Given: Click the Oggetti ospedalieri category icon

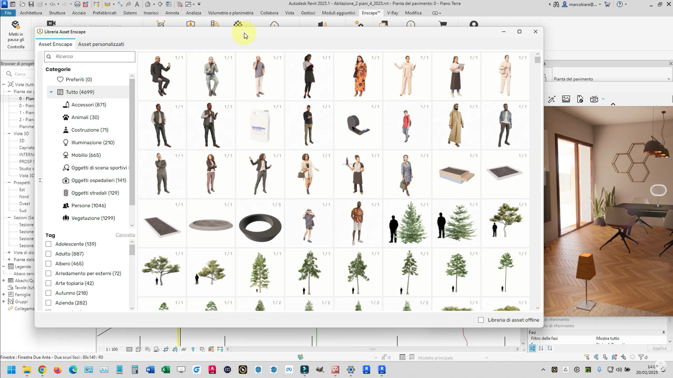Looking at the screenshot, I should click(66, 180).
